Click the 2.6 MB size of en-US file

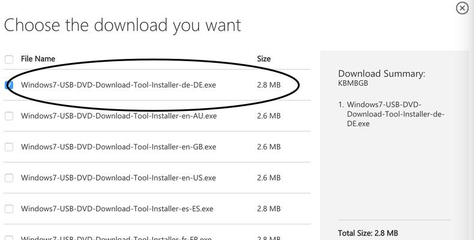point(269,178)
